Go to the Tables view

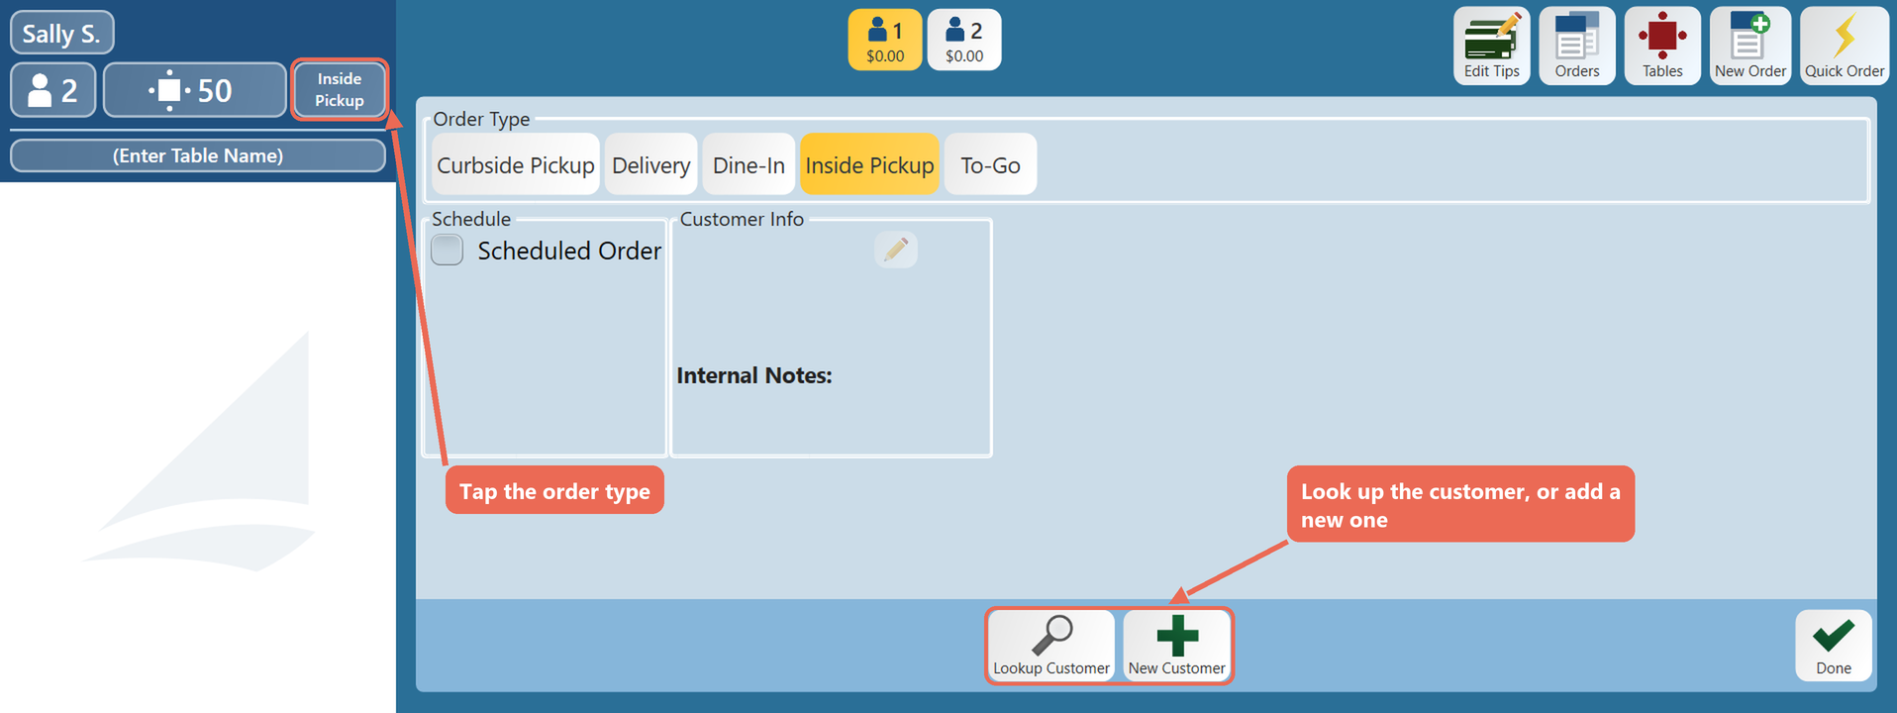(x=1662, y=46)
